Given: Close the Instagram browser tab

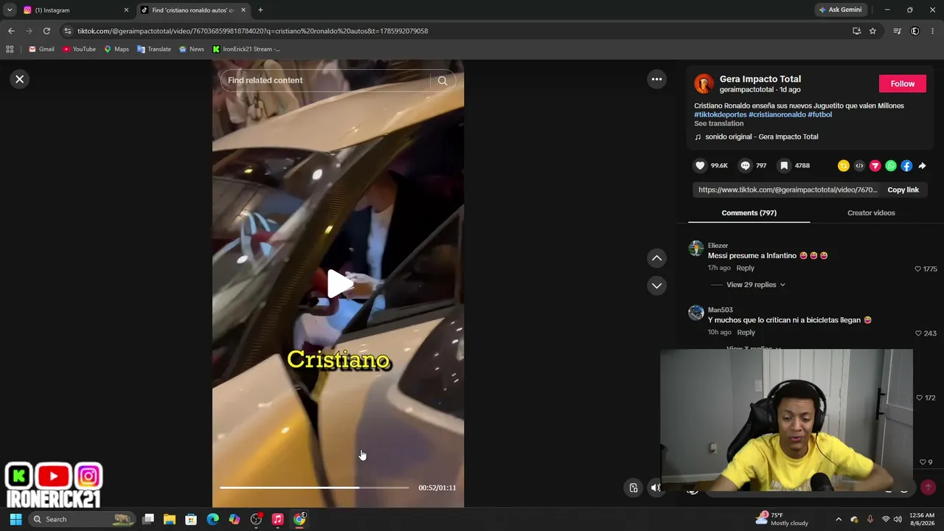Looking at the screenshot, I should 126,10.
